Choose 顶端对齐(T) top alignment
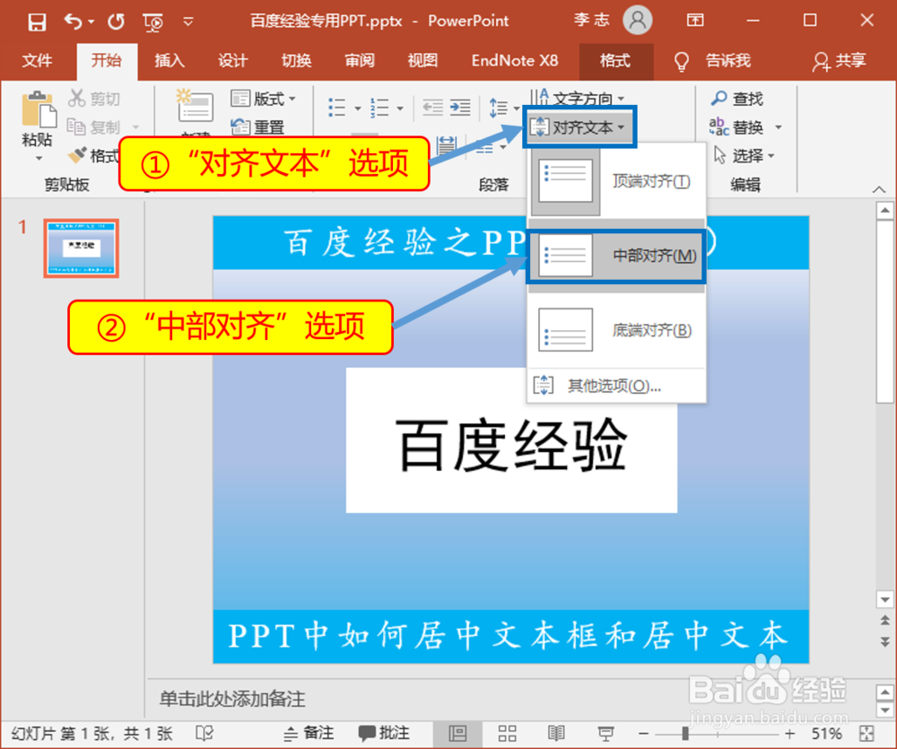This screenshot has width=897, height=749. click(617, 181)
